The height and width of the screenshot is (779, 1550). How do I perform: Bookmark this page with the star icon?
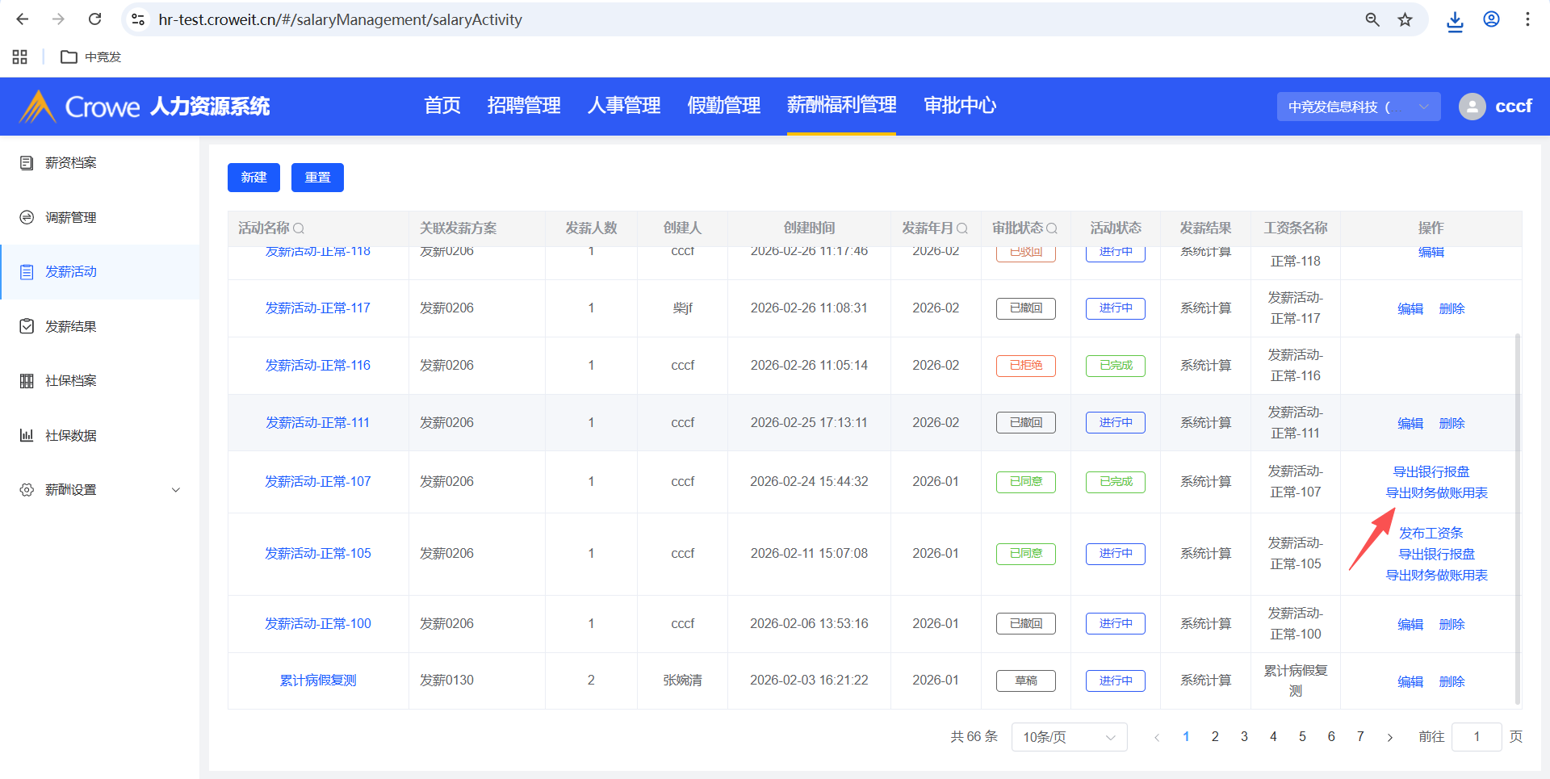pyautogui.click(x=1405, y=19)
